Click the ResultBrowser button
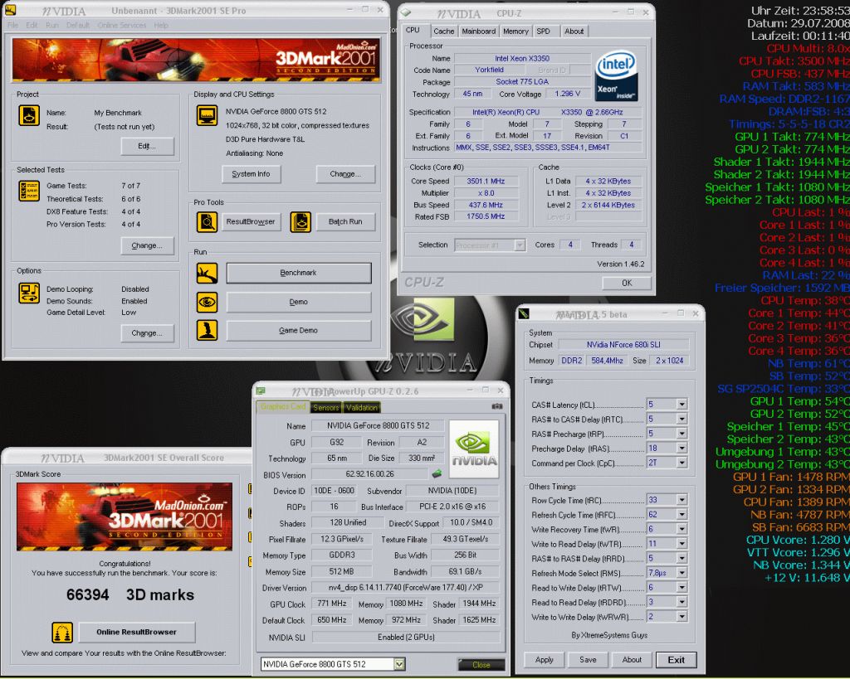This screenshot has height=679, width=850. click(251, 221)
